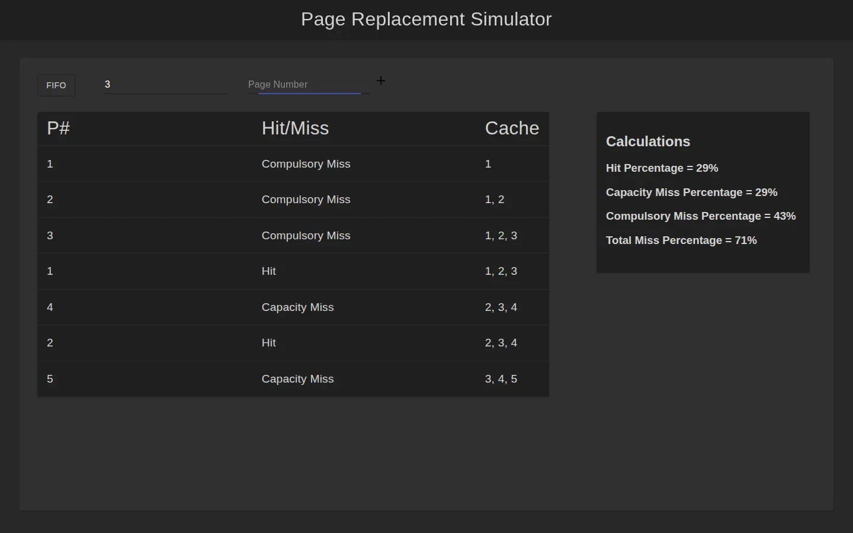Select Hit Percentage = 29% text
853x533 pixels.
click(x=662, y=168)
